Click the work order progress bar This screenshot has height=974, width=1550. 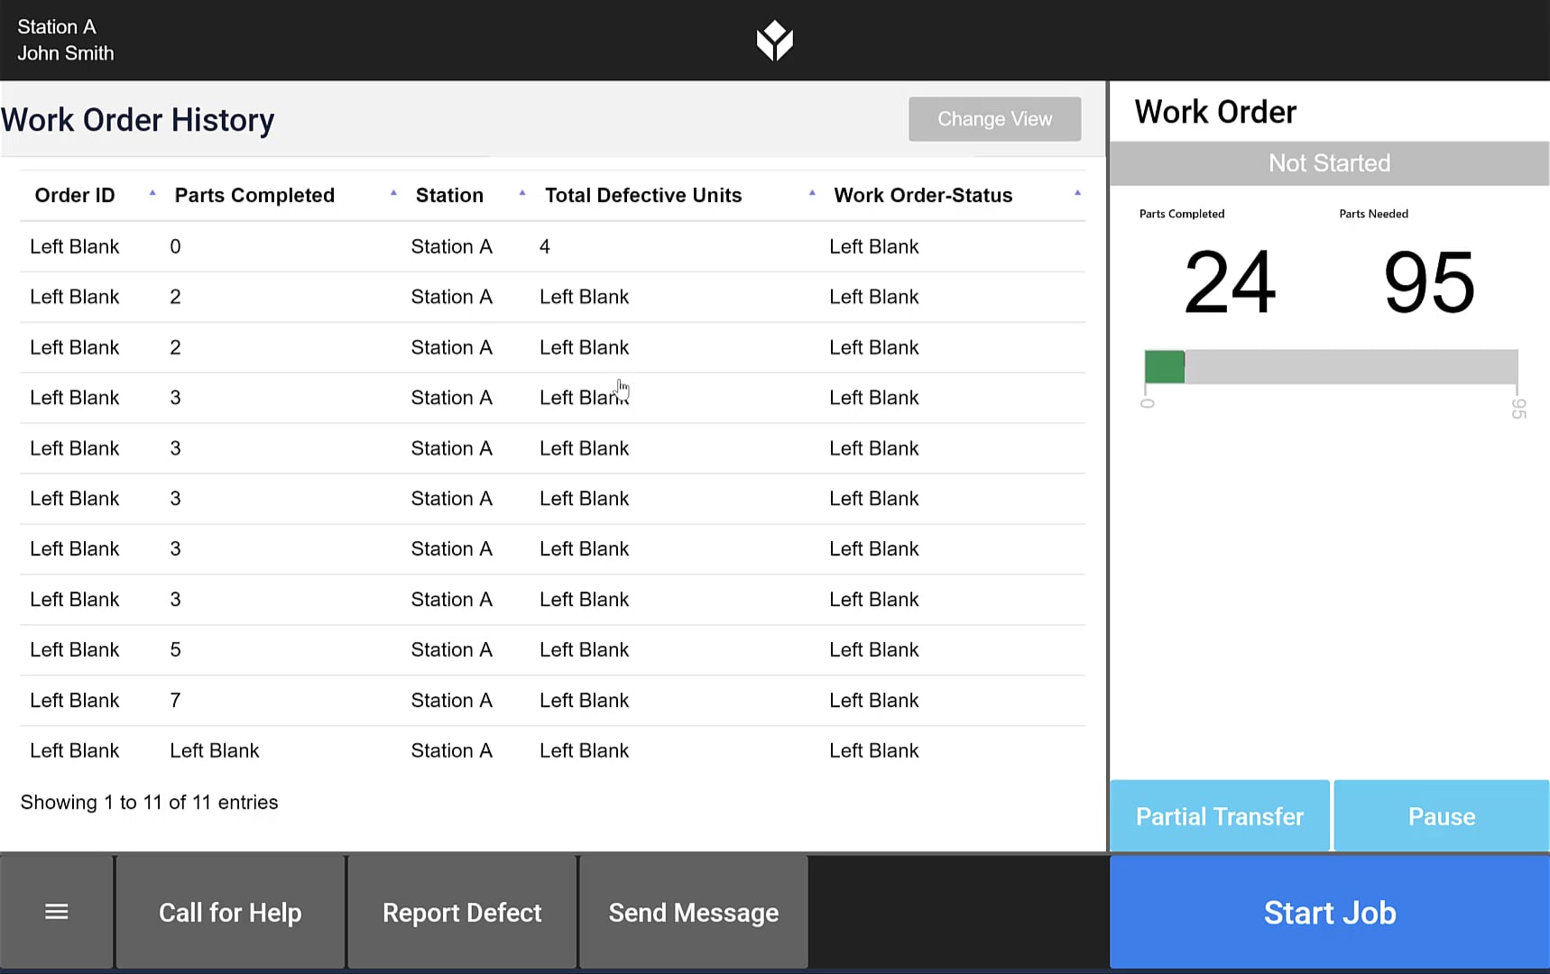coord(1329,366)
